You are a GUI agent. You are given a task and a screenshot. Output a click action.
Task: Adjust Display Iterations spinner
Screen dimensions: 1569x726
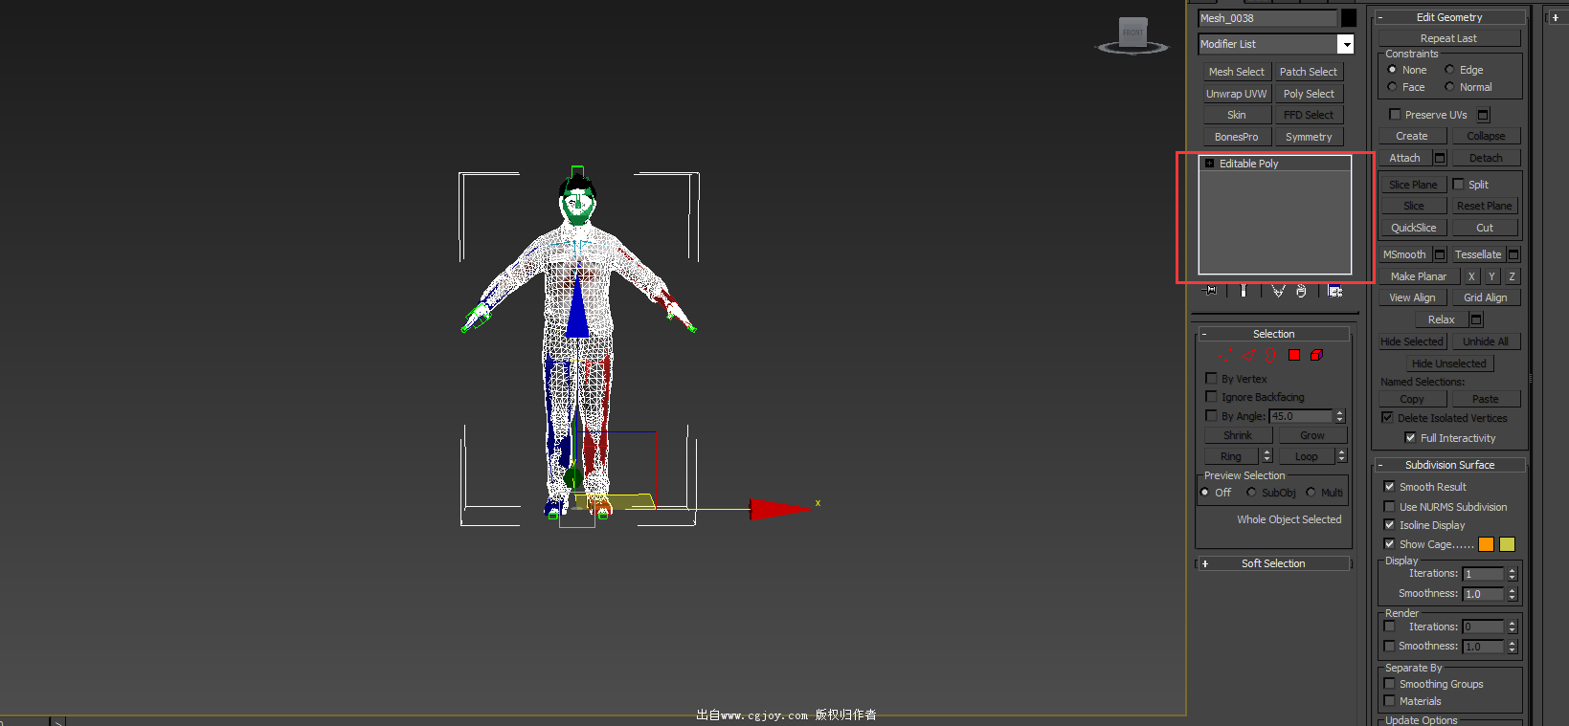tap(1513, 574)
